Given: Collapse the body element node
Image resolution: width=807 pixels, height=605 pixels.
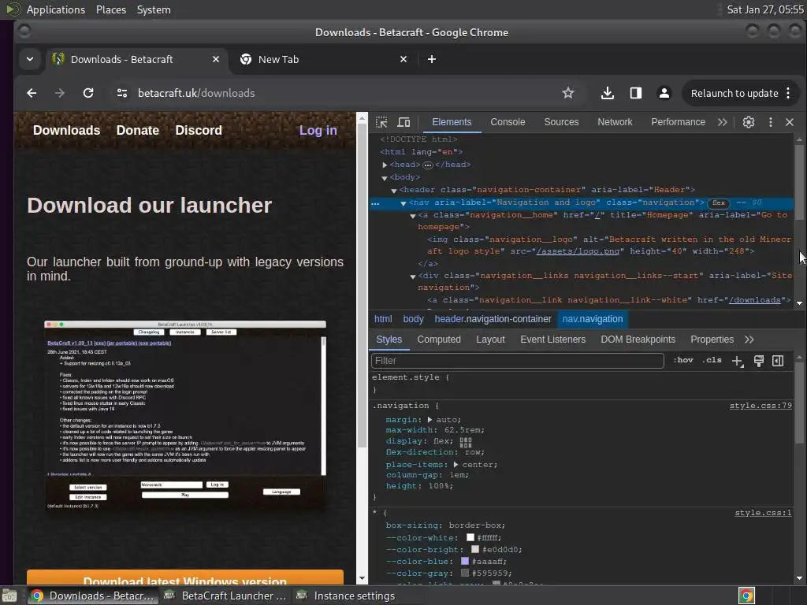Looking at the screenshot, I should [385, 178].
